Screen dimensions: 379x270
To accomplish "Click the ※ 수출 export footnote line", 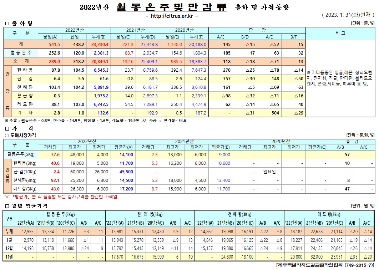I will 95,121.
